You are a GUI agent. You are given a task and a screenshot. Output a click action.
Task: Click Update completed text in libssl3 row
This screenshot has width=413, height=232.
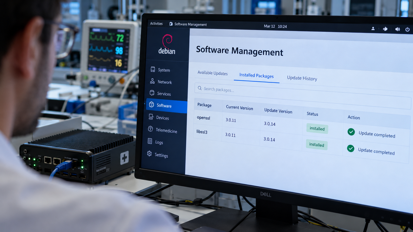point(376,151)
